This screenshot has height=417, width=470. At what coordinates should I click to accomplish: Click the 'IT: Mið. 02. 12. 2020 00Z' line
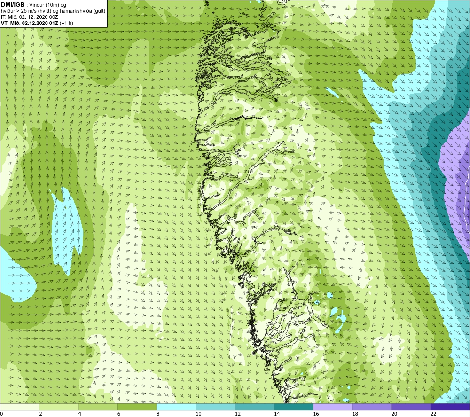coord(29,17)
